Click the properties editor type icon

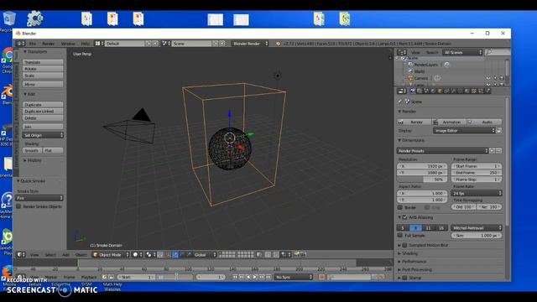click(x=401, y=91)
